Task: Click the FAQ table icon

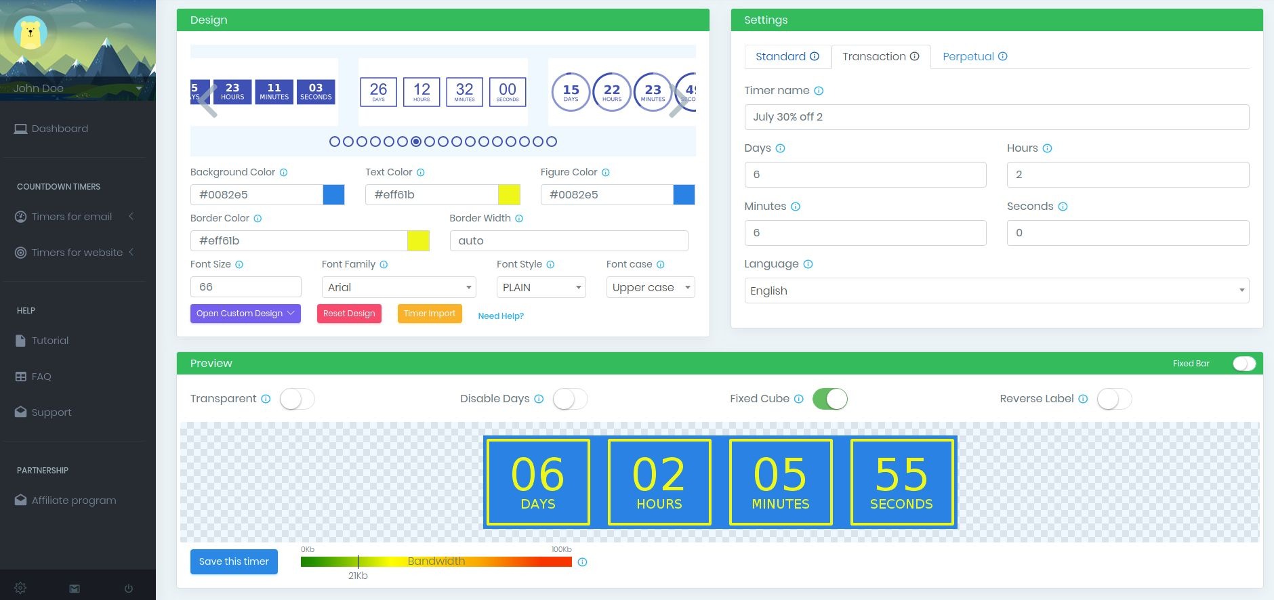Action: [20, 377]
